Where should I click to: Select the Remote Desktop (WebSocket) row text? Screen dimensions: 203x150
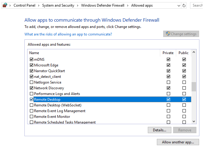58,105
